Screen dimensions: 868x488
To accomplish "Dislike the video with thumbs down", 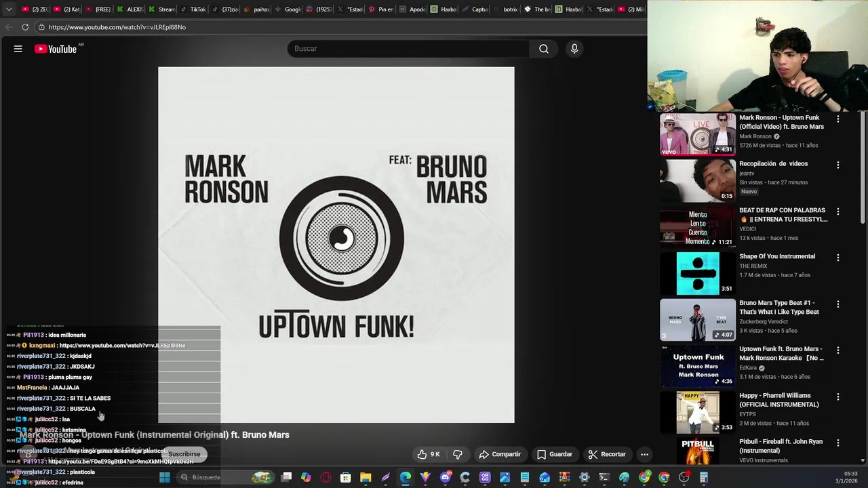I will pyautogui.click(x=458, y=454).
